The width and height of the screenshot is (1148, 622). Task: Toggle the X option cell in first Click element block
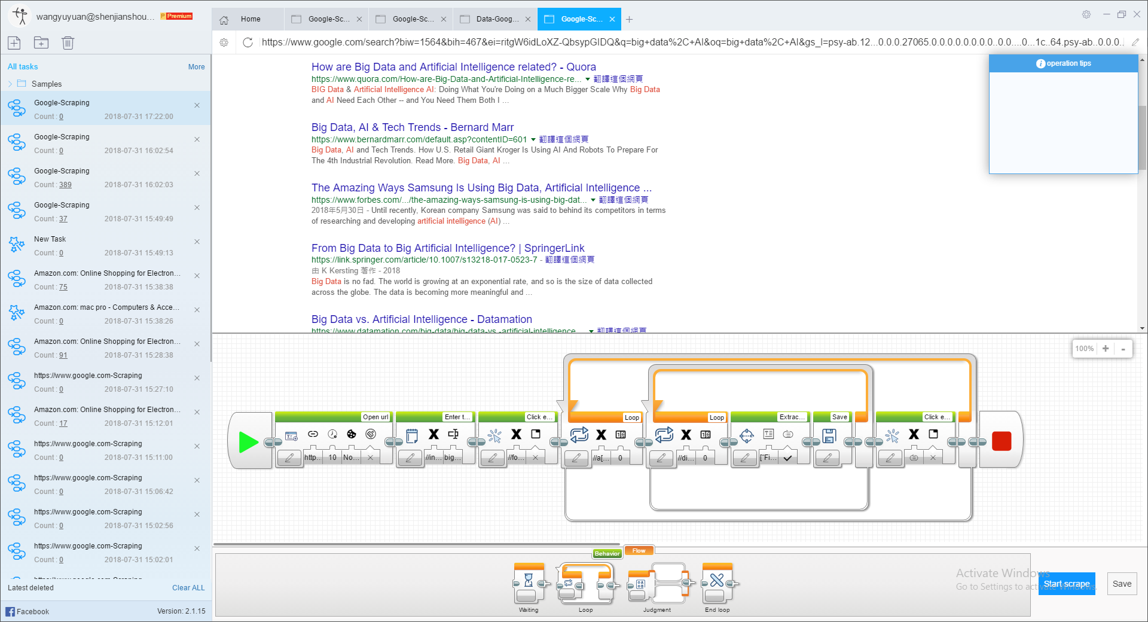[x=536, y=458]
